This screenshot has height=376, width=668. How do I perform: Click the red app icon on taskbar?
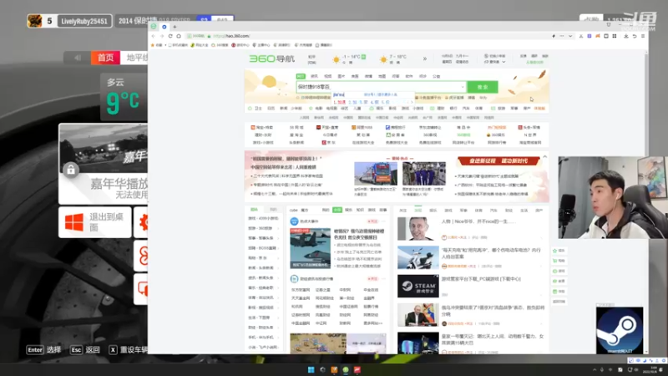[x=357, y=369]
